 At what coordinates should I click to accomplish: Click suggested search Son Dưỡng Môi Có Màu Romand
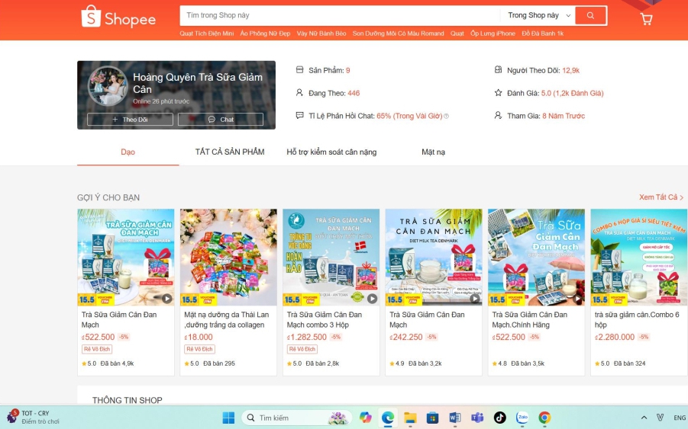398,34
